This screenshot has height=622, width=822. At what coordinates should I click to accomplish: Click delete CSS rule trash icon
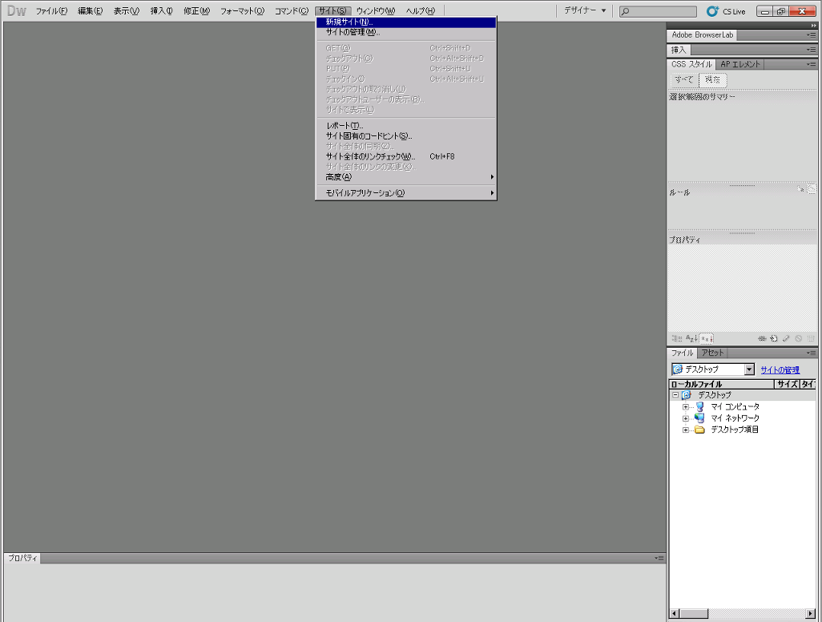pyautogui.click(x=811, y=339)
